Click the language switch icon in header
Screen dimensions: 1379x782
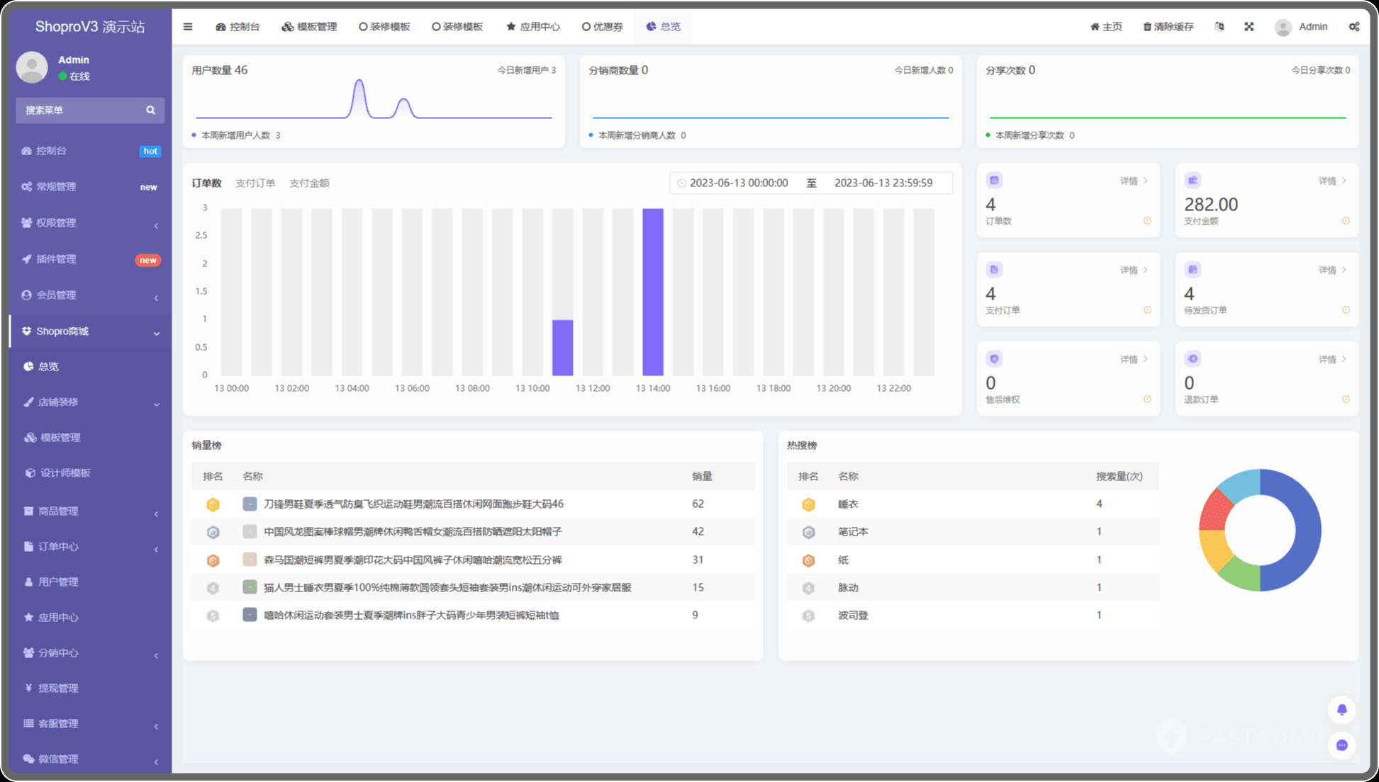tap(1219, 27)
